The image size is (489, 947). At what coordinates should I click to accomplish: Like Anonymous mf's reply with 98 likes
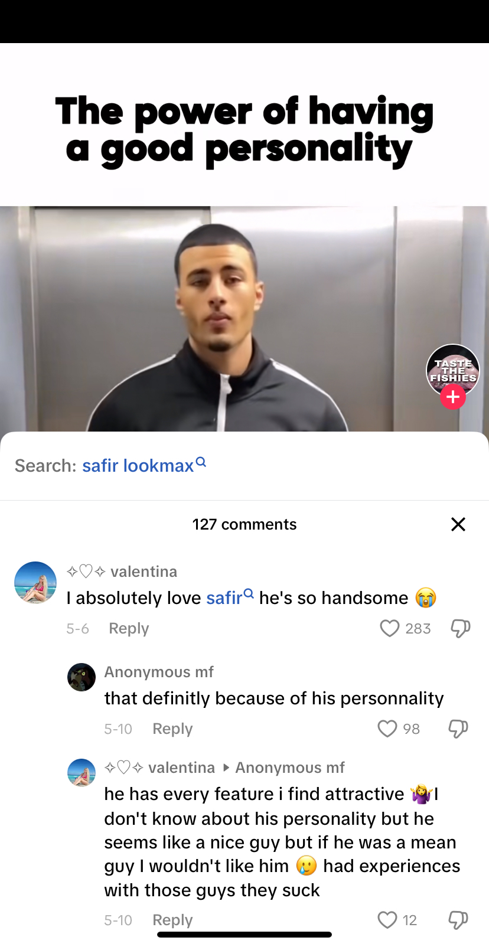[x=387, y=729]
